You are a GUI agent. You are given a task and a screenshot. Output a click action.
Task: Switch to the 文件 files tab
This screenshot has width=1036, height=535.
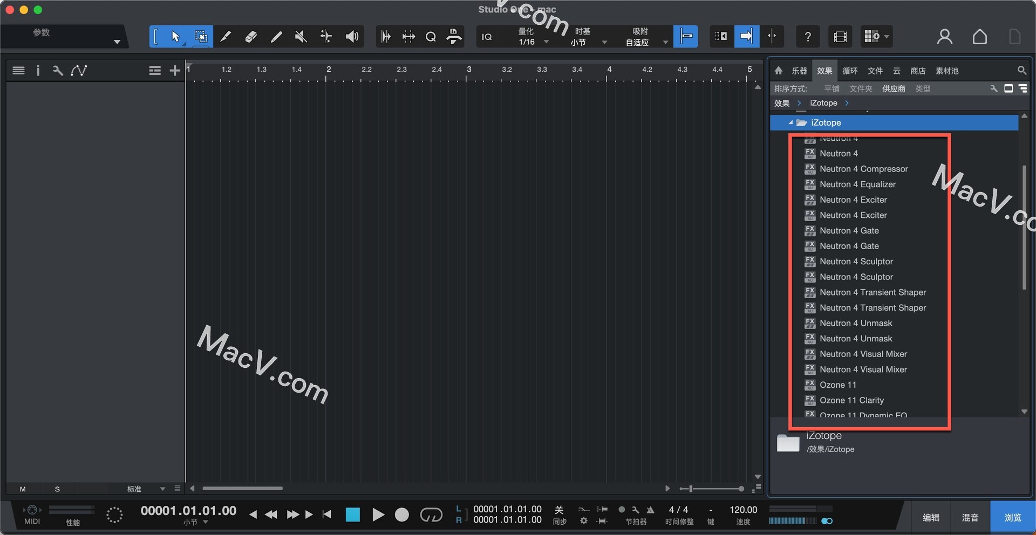875,71
